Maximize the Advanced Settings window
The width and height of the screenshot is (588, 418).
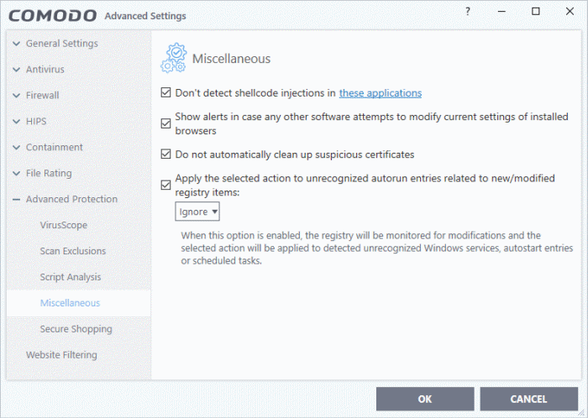tap(536, 12)
